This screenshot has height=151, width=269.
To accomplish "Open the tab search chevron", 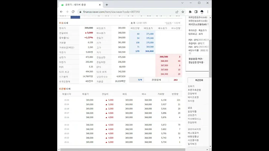I will [x=182, y=3].
